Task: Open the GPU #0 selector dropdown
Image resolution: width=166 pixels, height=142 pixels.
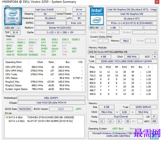Action: click(96, 28)
